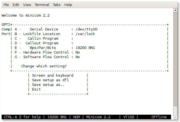
Task: Select Screen and keyboard menu entry
Action: coord(53,75)
